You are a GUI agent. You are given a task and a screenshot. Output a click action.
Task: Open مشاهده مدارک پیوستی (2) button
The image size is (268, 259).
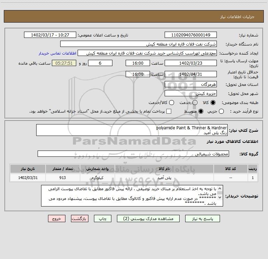[148, 219]
